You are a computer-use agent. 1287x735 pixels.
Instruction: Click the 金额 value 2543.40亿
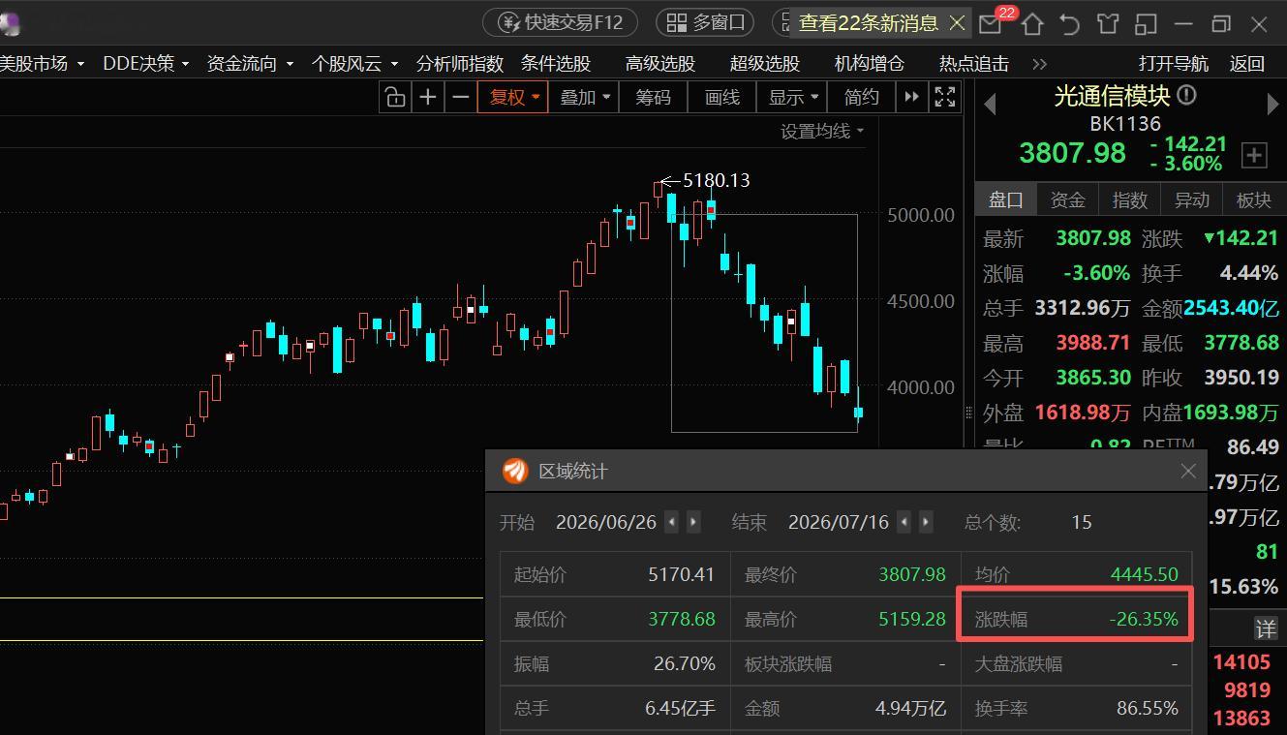tap(1231, 308)
